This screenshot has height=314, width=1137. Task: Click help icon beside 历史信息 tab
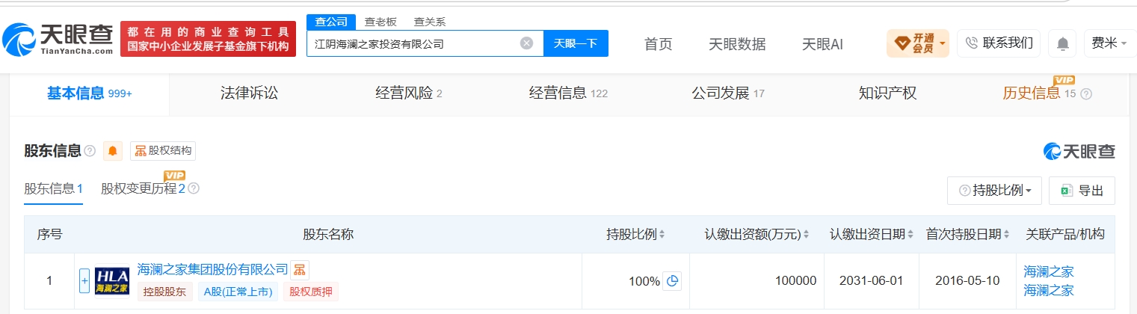pyautogui.click(x=1086, y=94)
